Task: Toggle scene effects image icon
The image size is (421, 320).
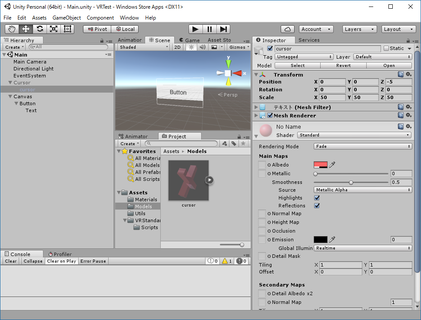Action: click(x=214, y=47)
